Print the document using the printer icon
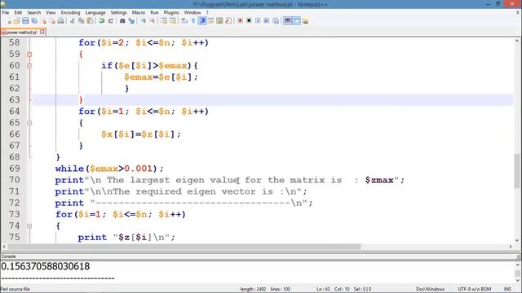Image resolution: width=522 pixels, height=293 pixels. click(x=61, y=21)
